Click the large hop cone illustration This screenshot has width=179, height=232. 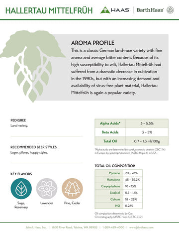32,66
